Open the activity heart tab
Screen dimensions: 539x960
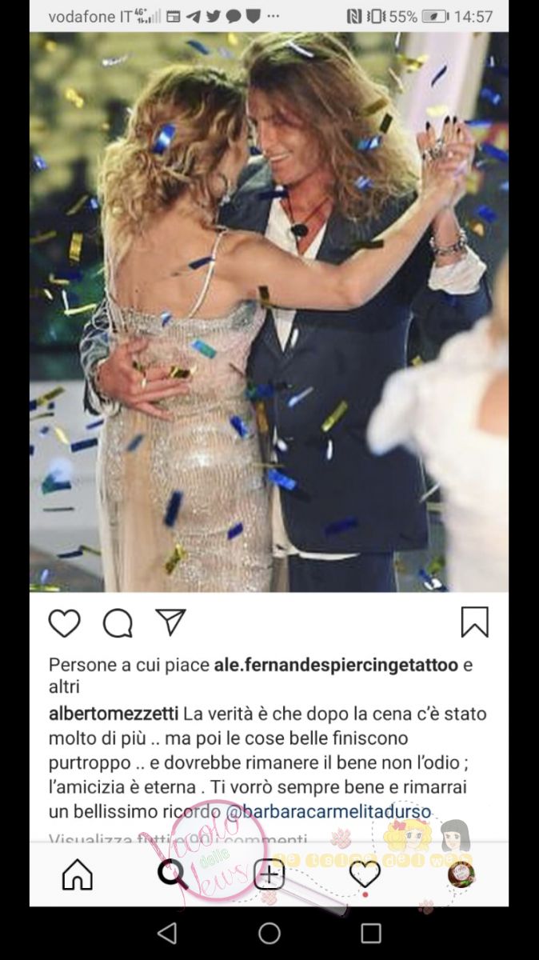[365, 874]
